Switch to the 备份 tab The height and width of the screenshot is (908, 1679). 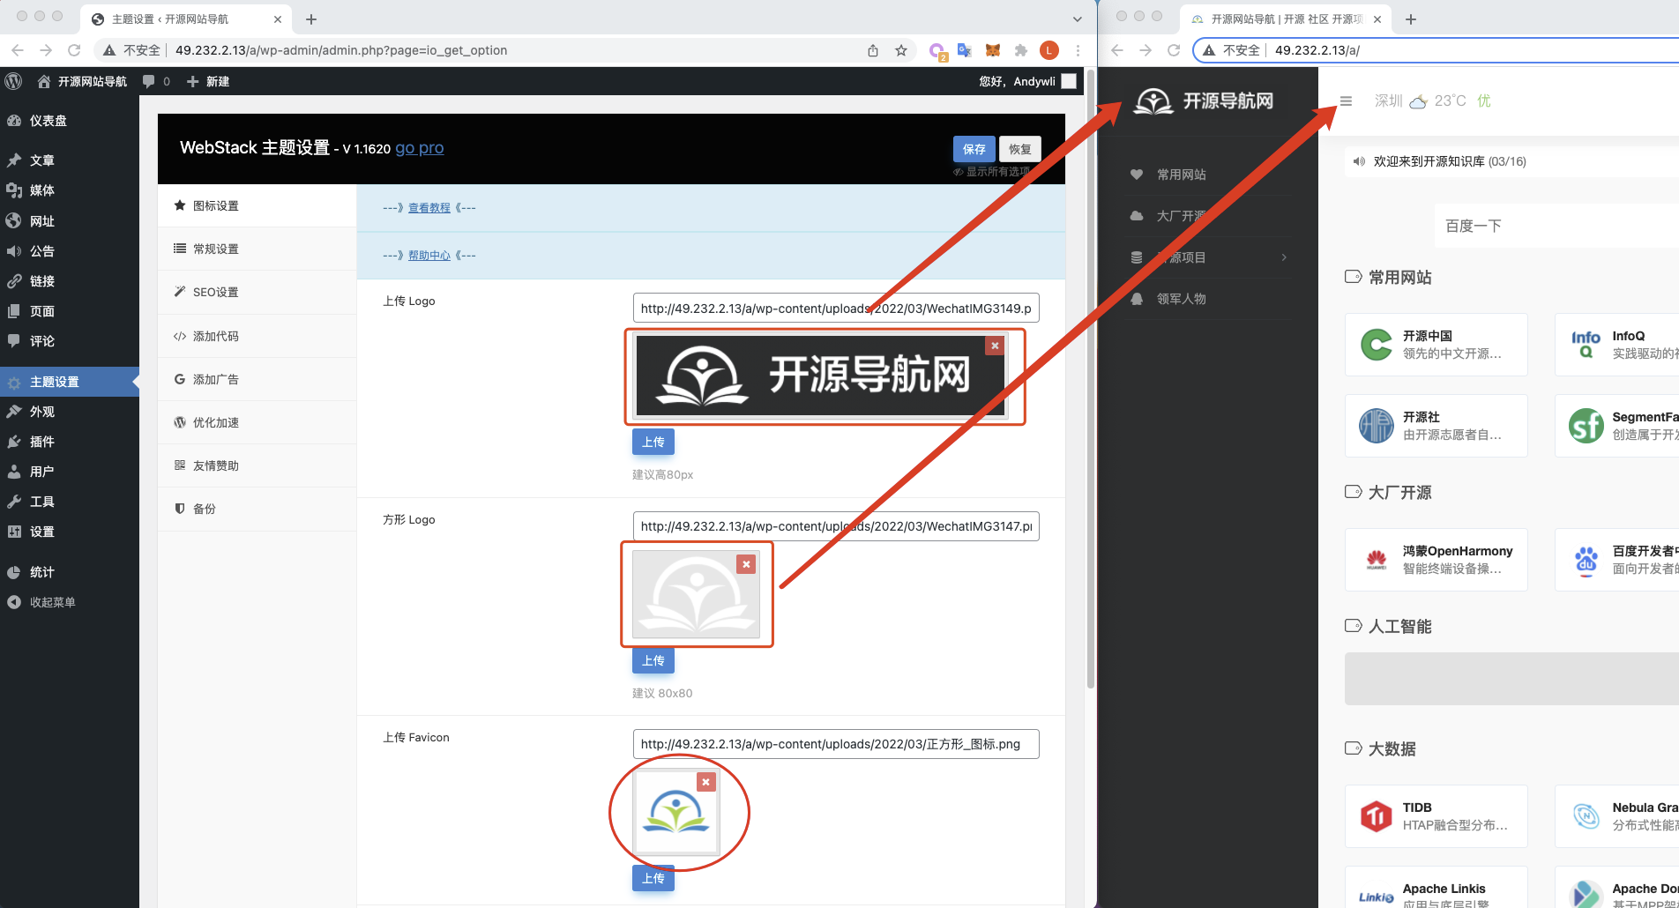(257, 509)
